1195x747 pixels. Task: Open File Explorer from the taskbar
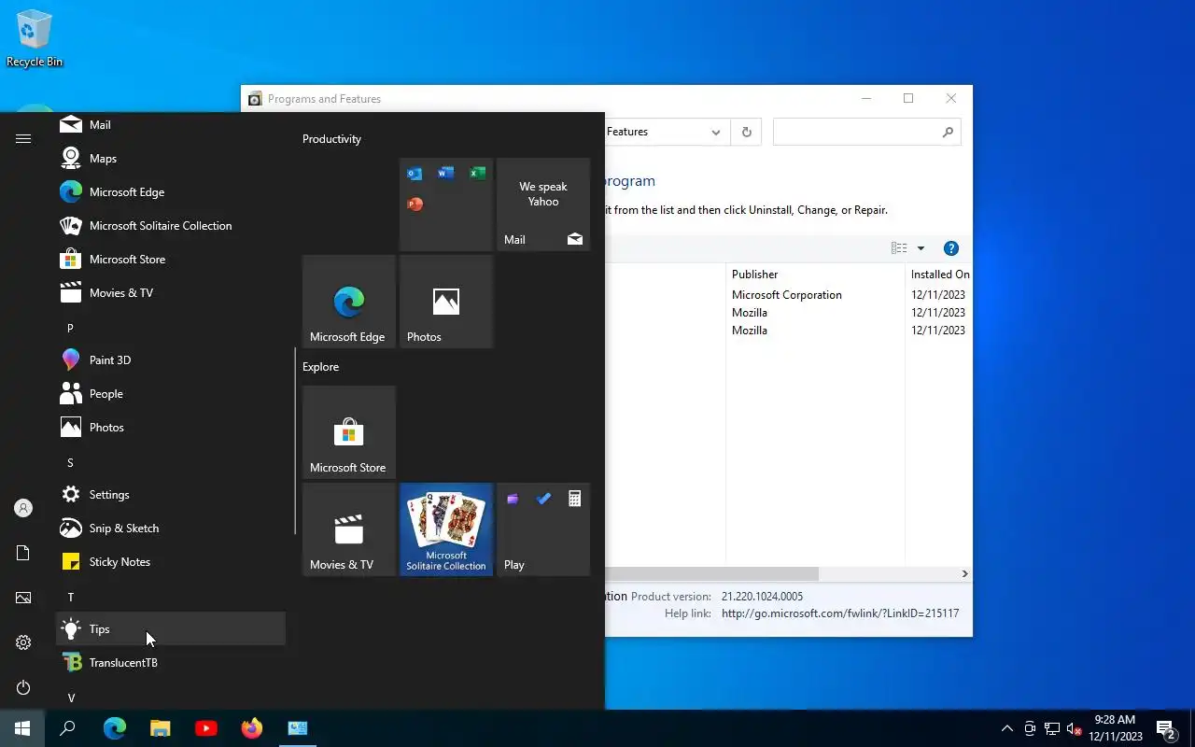161,728
